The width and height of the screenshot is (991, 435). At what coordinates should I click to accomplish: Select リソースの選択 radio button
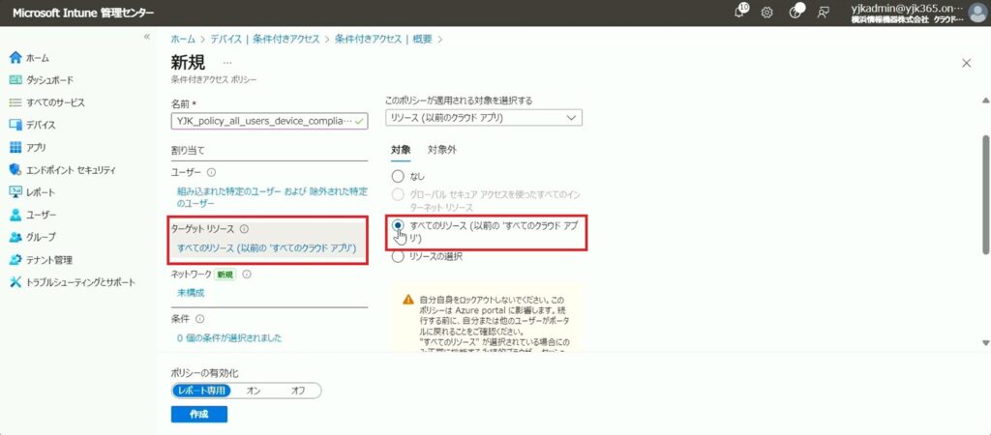[398, 257]
